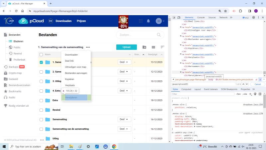Open the user account avatar dropdown
The height and width of the screenshot is (150, 266).
pos(159,21)
